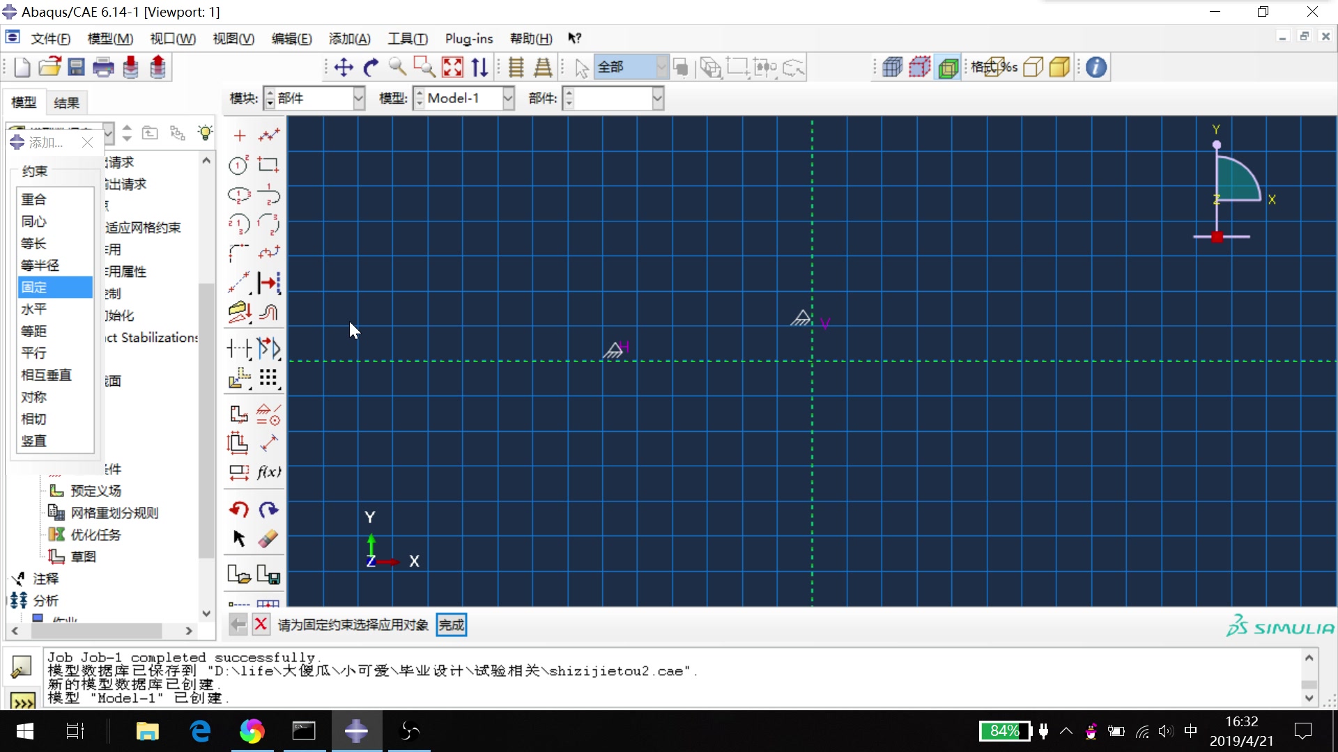
Task: Click the Cycle views arrows icon
Action: [479, 68]
